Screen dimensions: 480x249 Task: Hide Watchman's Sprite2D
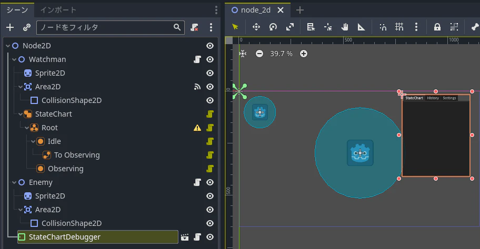(x=209, y=73)
